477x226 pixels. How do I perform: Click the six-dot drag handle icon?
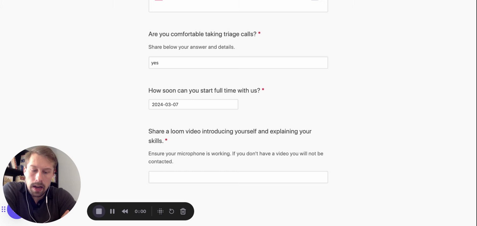coord(3,209)
